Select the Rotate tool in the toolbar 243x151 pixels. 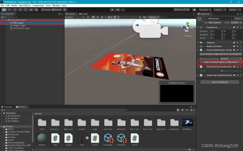tap(15, 10)
